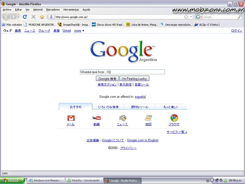Click the bookmark star in the address bar
This screenshot has height=184, width=245.
[186, 17]
